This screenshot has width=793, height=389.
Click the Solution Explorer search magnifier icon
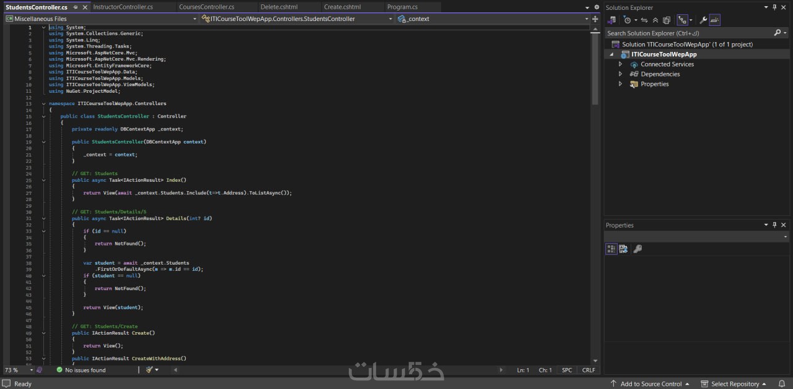point(778,33)
